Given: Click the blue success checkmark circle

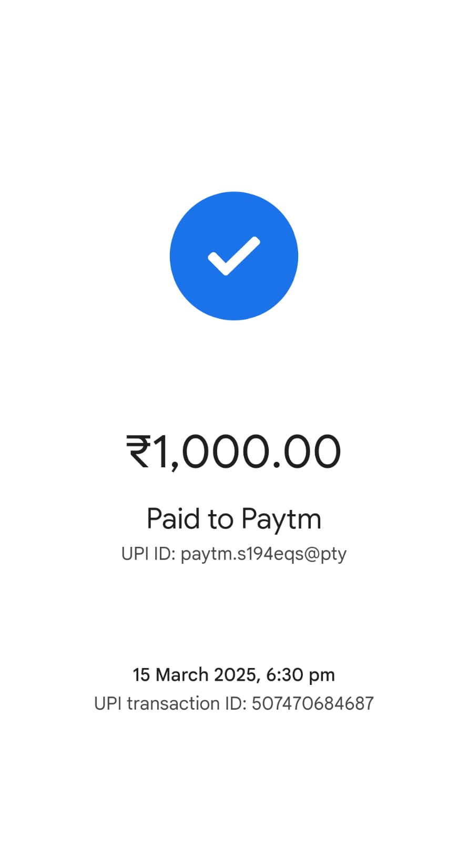Looking at the screenshot, I should point(234,256).
